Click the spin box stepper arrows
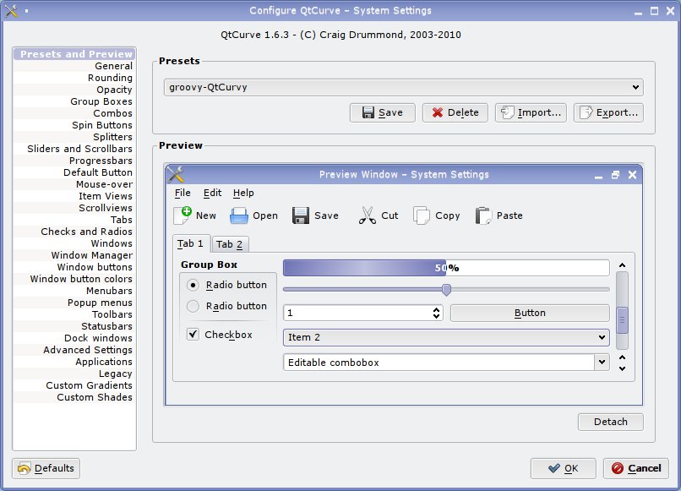The image size is (681, 491). click(437, 313)
